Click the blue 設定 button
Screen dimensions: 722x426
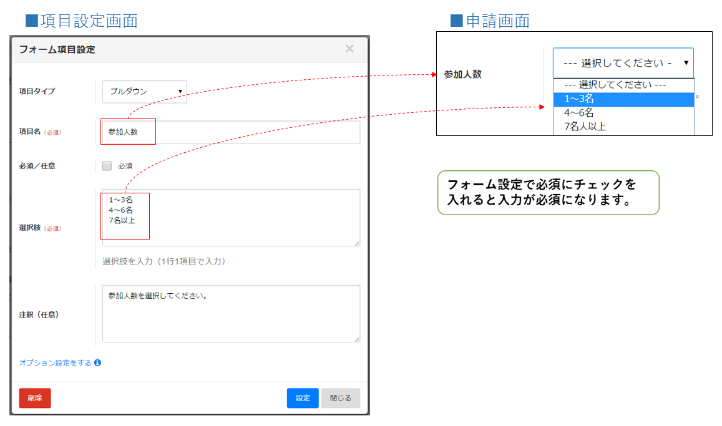coord(303,398)
